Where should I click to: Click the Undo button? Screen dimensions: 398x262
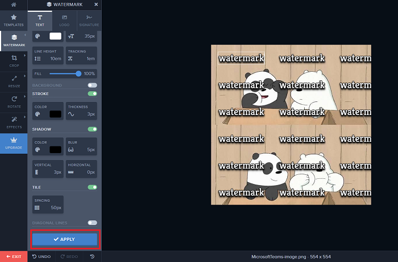(x=42, y=257)
